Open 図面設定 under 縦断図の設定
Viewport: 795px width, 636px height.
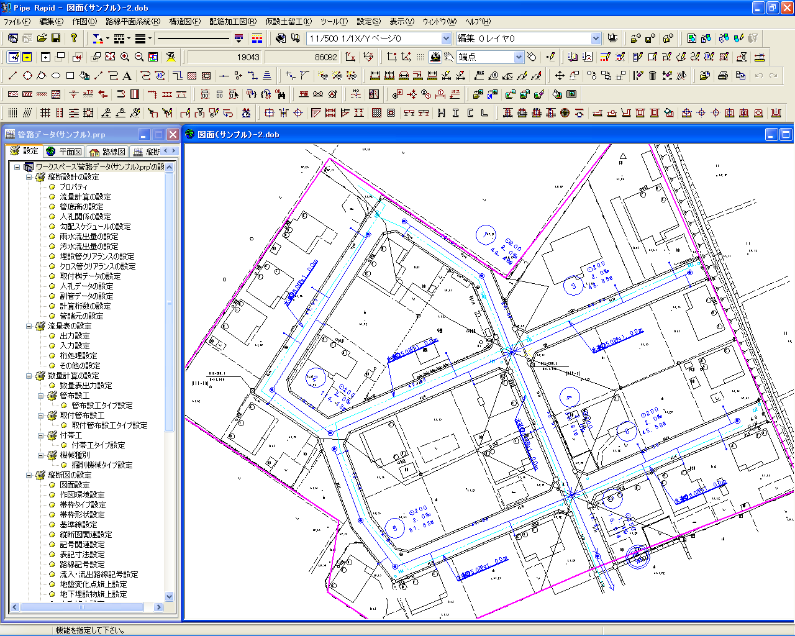coord(75,485)
